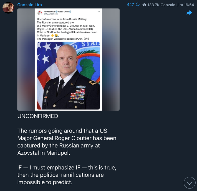
Task: Open comments via the speech bubble icon
Action: (x=138, y=5)
